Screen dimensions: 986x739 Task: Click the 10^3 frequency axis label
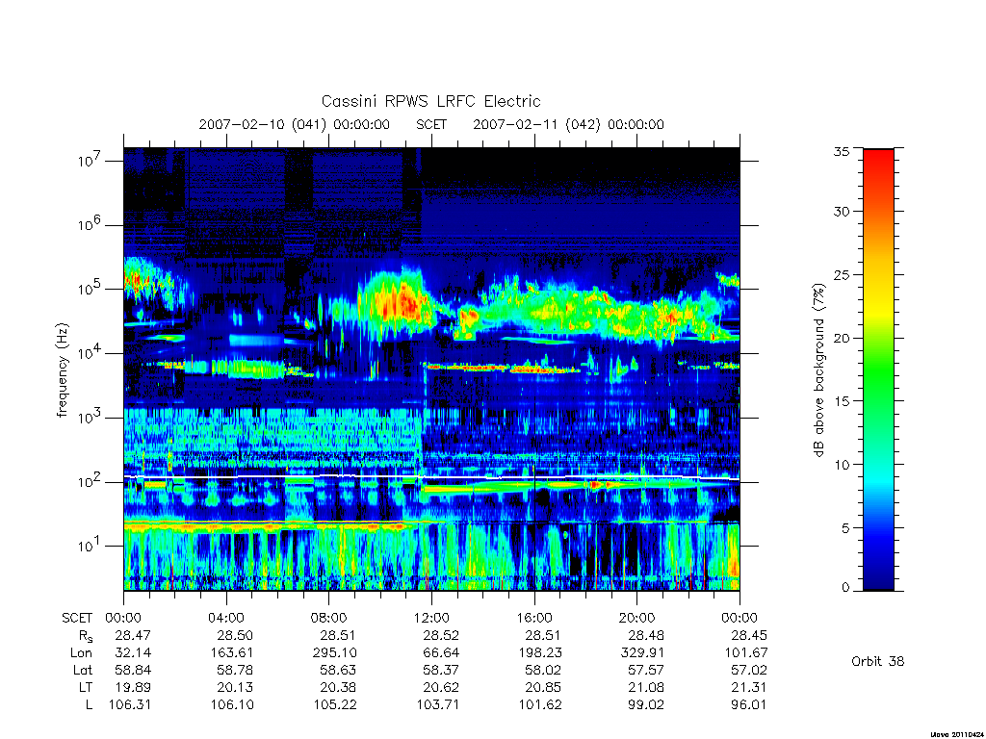(x=90, y=417)
